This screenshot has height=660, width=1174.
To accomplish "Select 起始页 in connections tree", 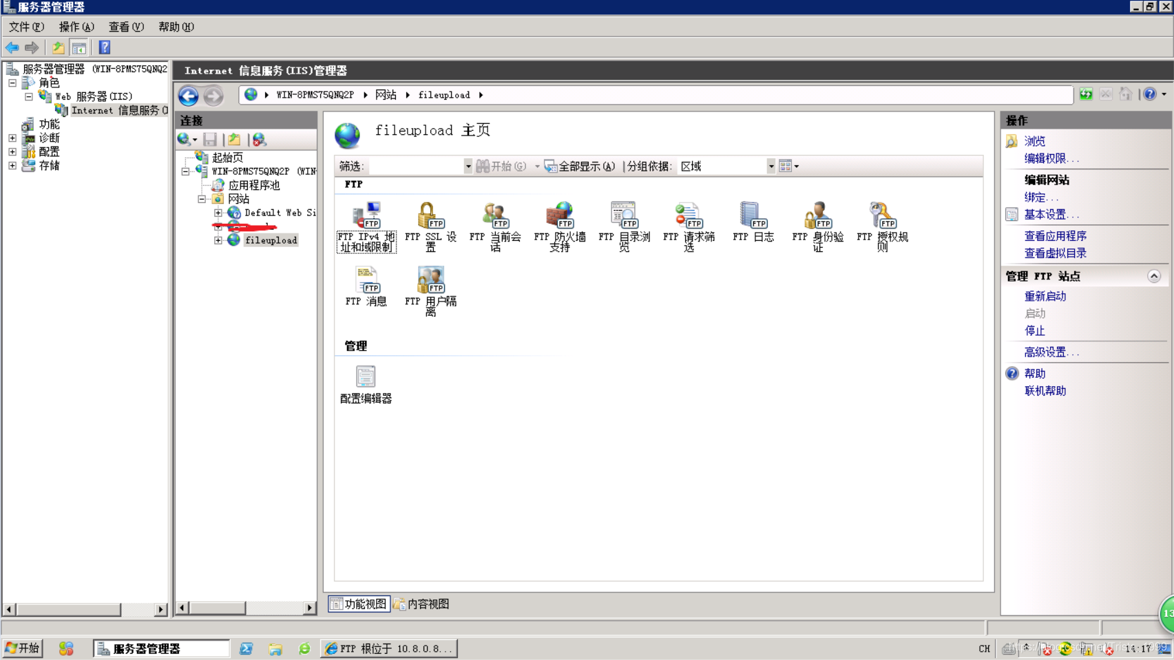I will pyautogui.click(x=227, y=158).
